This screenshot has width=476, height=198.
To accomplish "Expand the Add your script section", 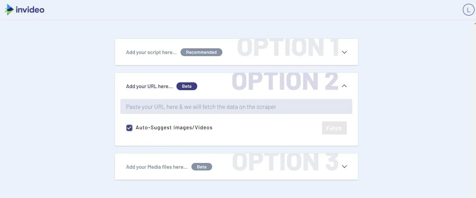I will pos(344,52).
